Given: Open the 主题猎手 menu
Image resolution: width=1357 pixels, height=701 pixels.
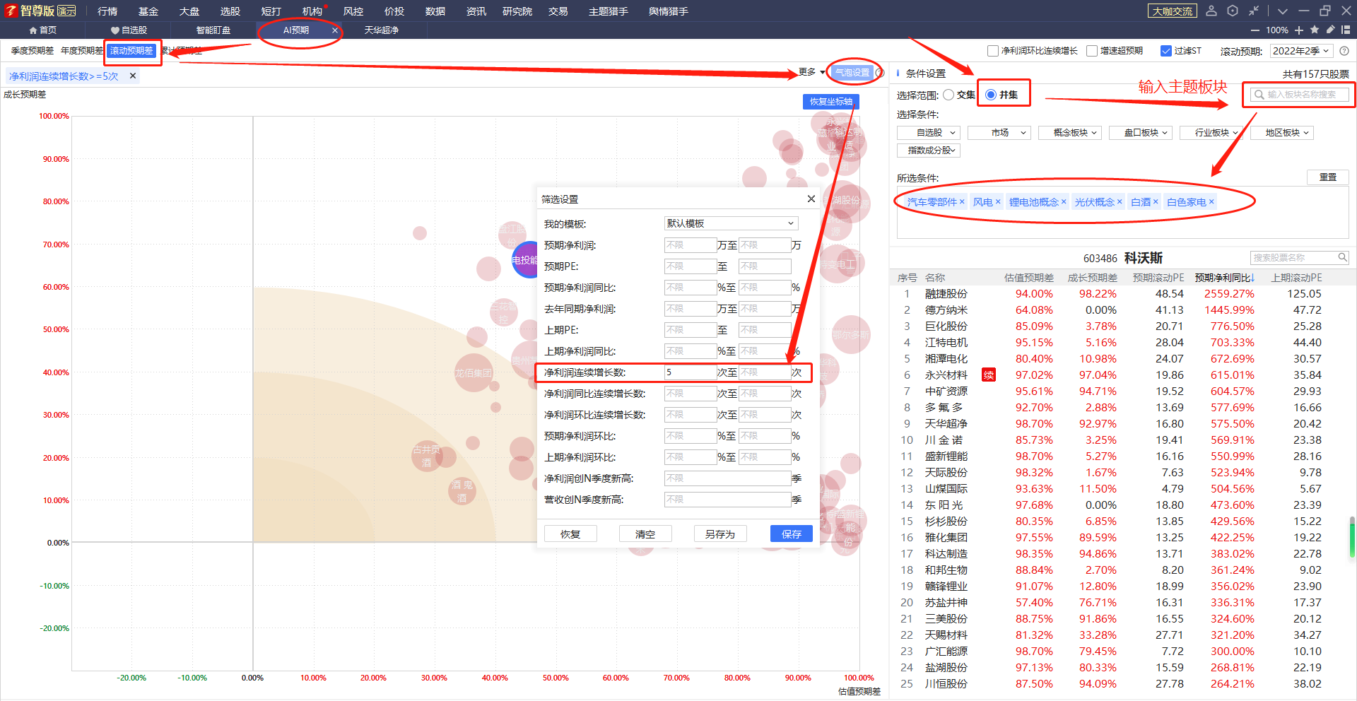Looking at the screenshot, I should click(608, 11).
